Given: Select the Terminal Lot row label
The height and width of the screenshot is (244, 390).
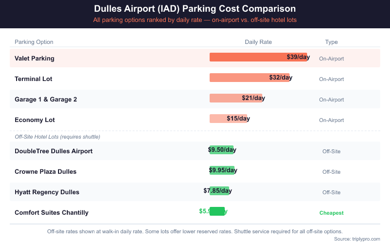Looking at the screenshot, I should [34, 79].
